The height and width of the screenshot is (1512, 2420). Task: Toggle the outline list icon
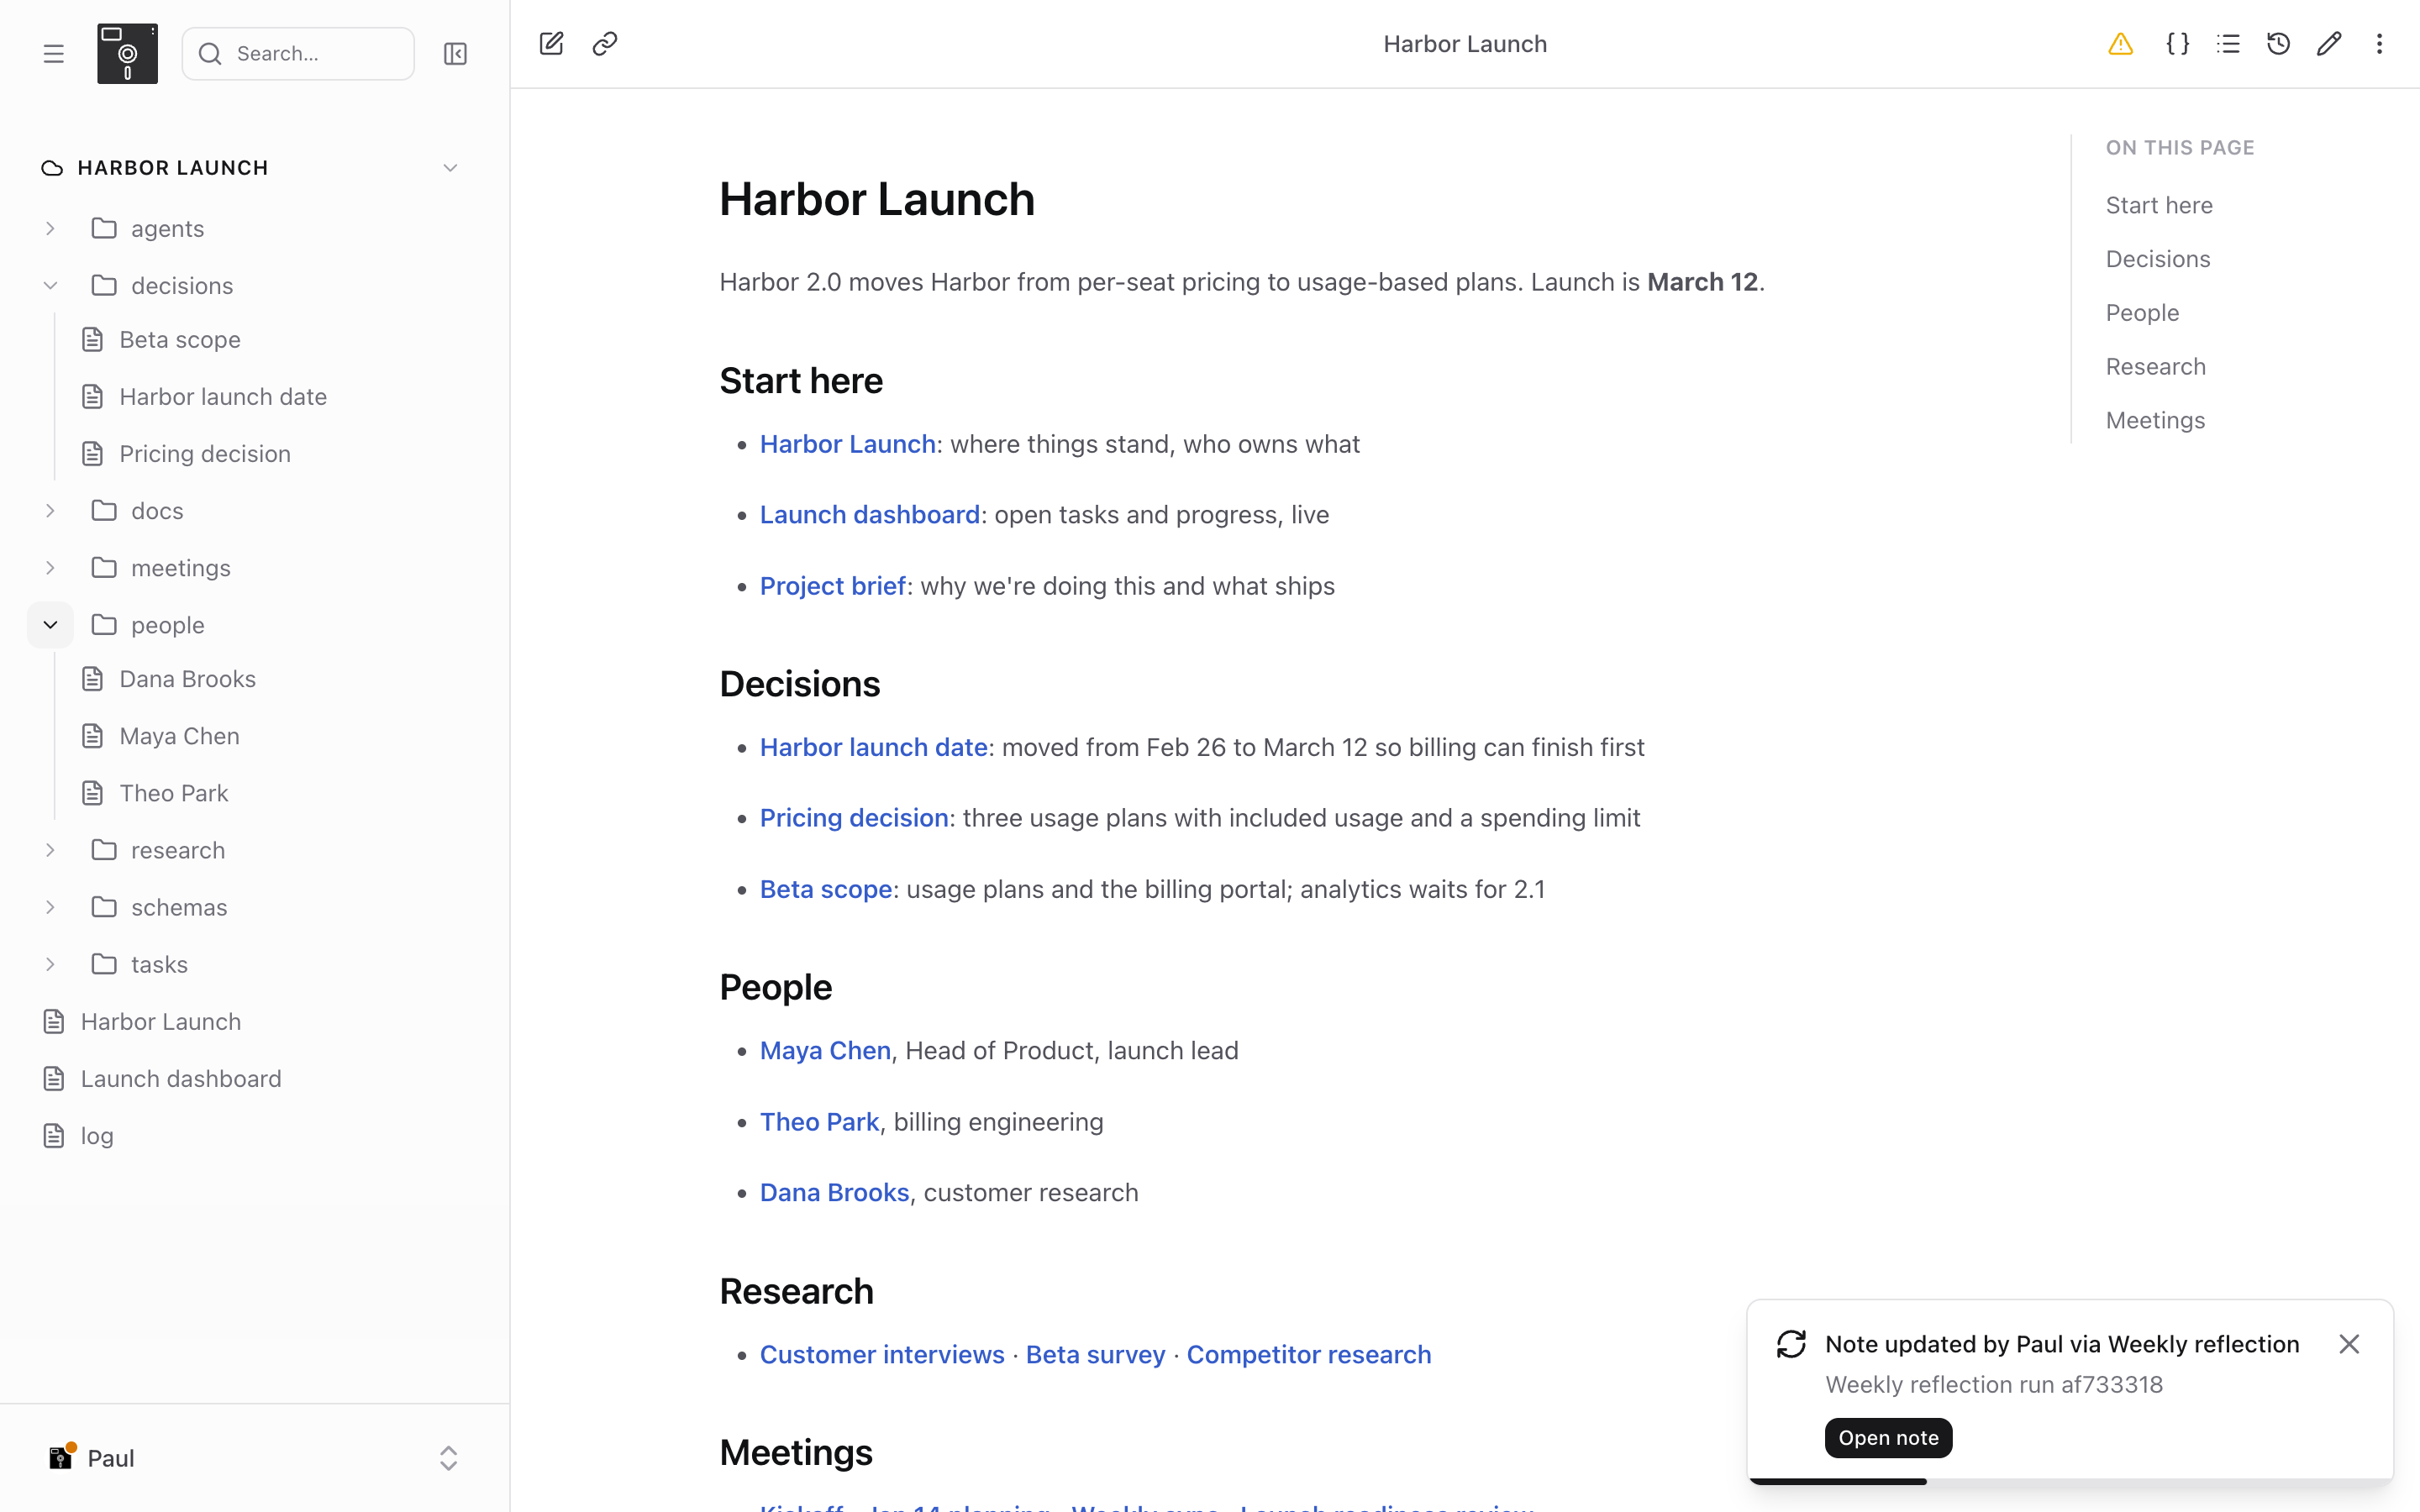(2228, 44)
